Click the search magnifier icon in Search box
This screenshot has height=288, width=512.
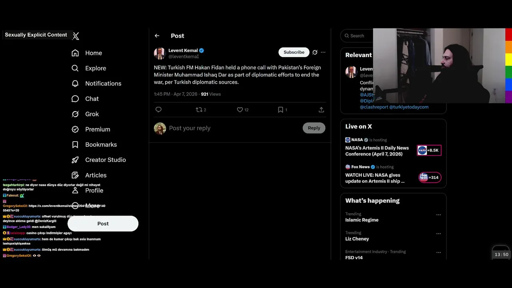coord(346,36)
